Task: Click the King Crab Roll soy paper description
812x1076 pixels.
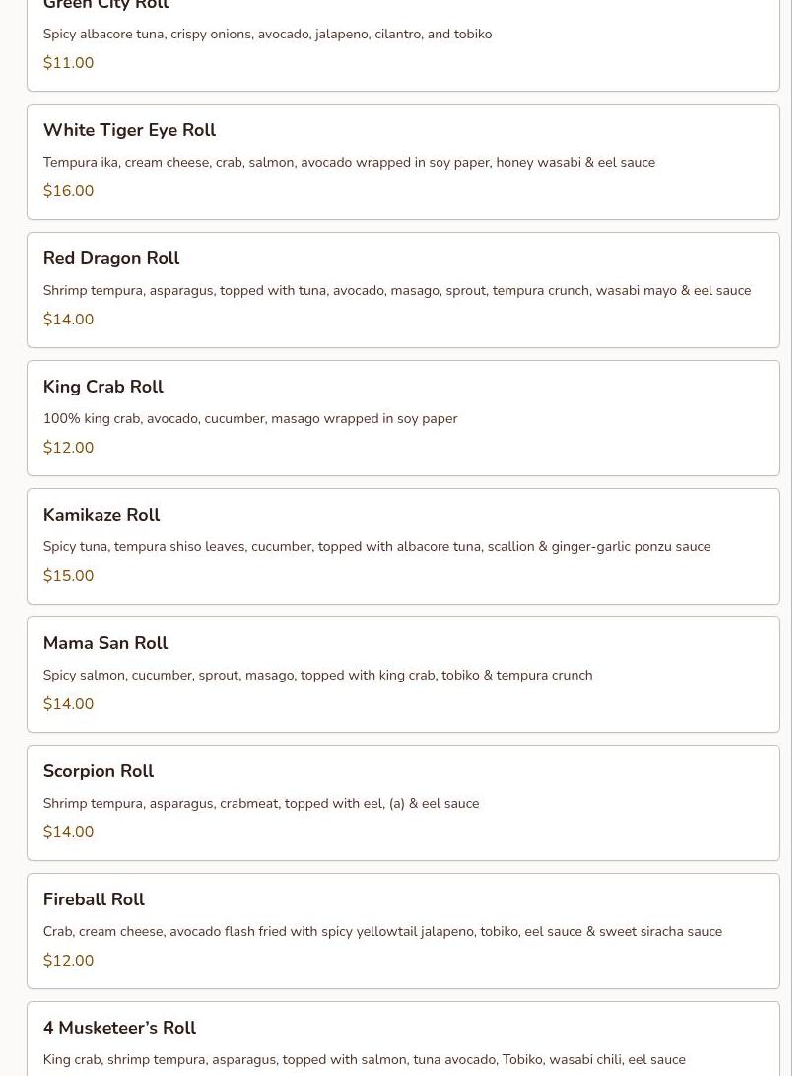Action: 250,418
